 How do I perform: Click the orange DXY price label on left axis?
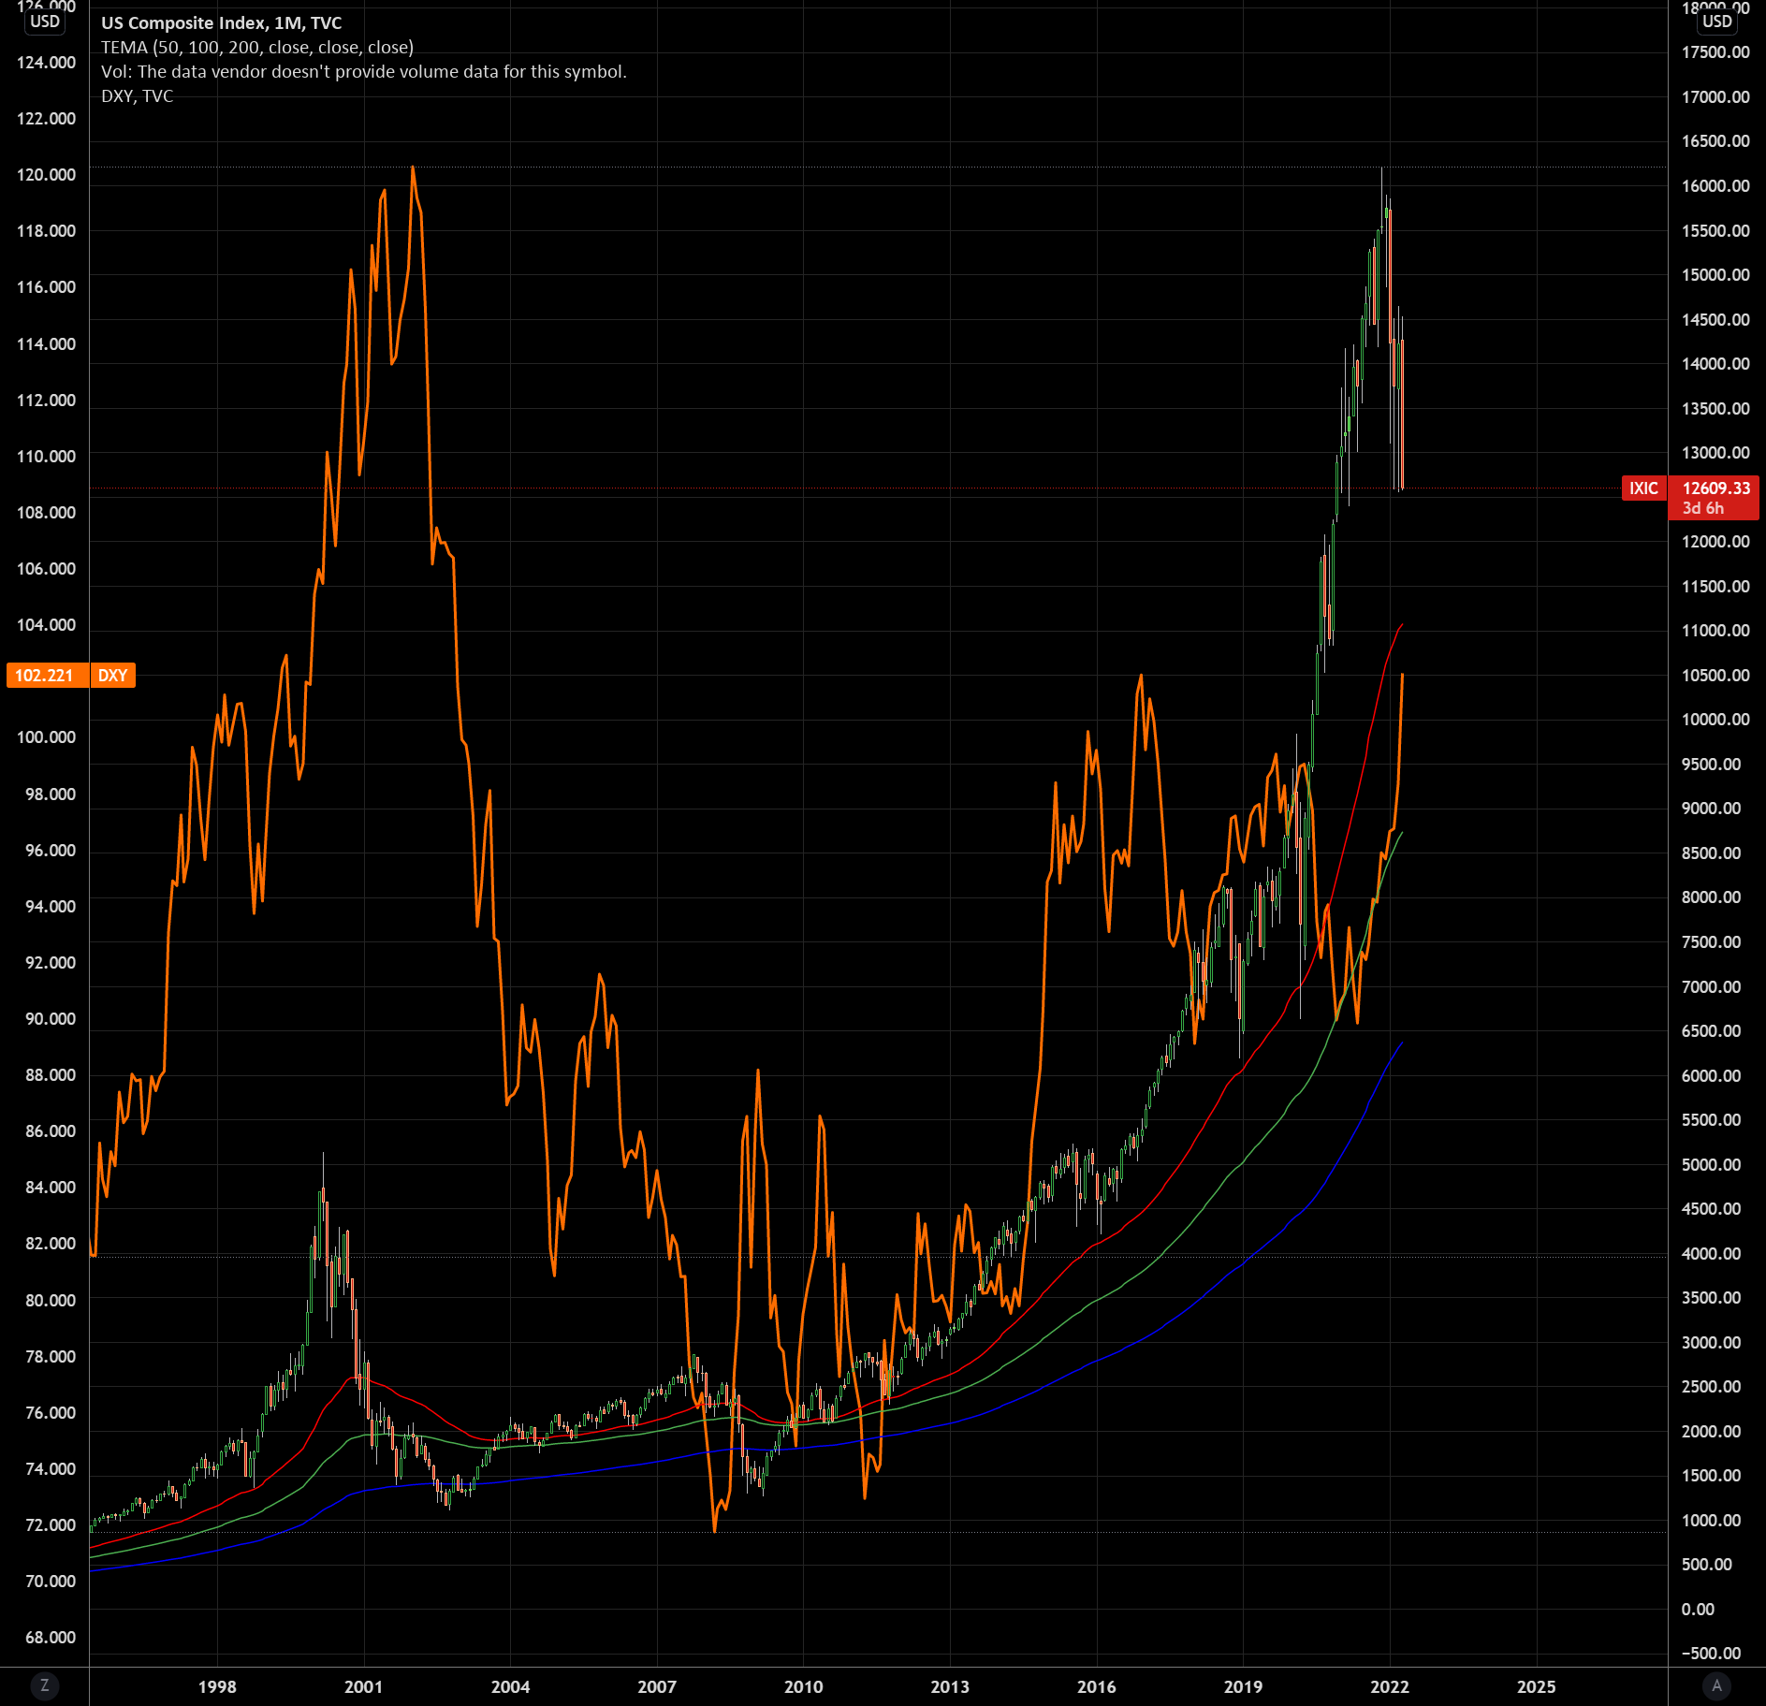click(47, 676)
